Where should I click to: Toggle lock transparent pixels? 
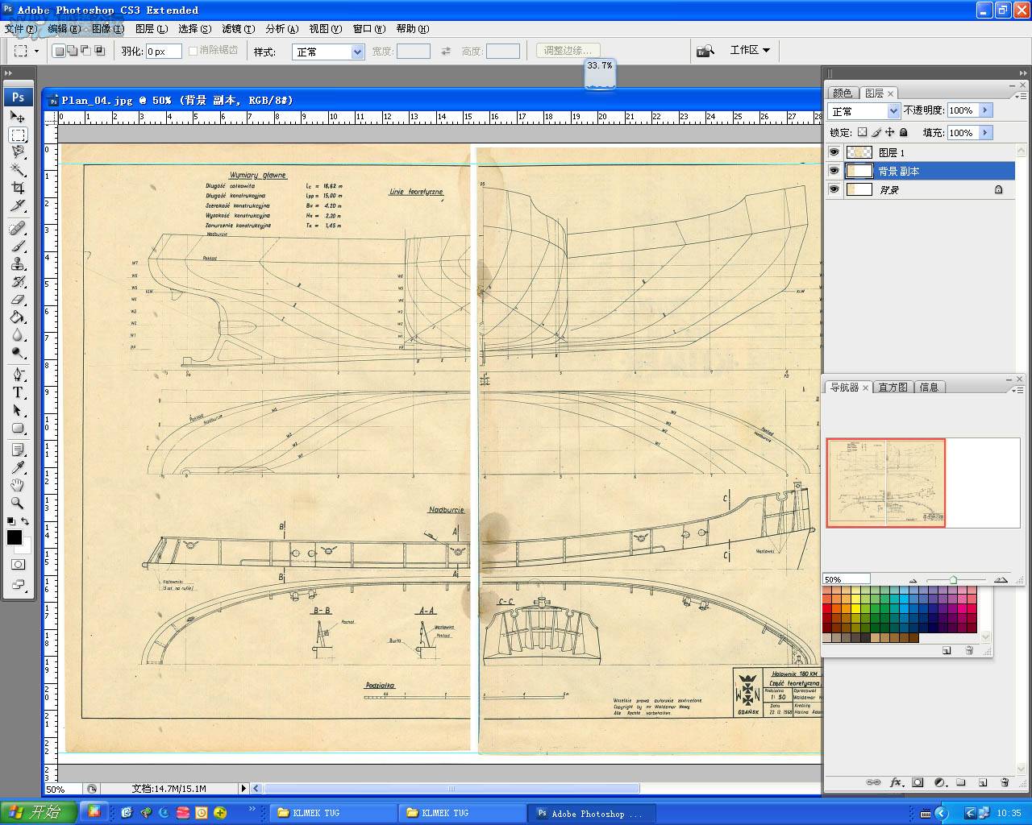coord(862,132)
